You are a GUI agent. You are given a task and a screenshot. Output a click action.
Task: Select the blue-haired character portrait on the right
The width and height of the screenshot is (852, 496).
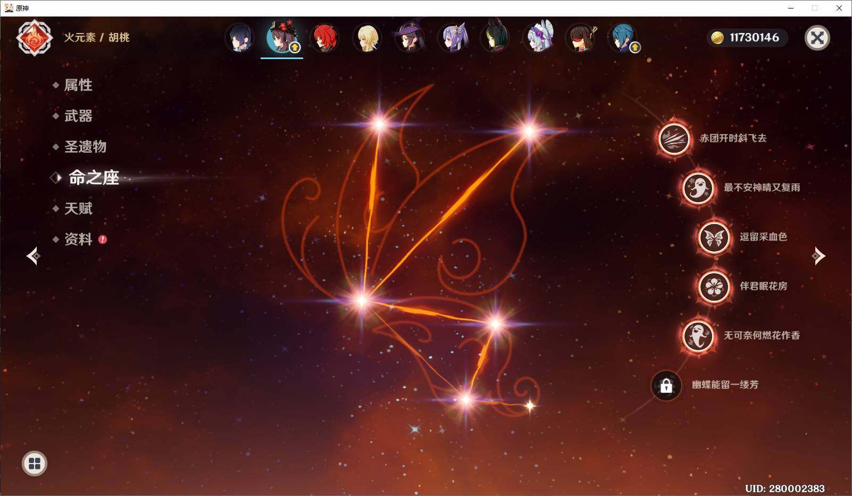pyautogui.click(x=623, y=38)
